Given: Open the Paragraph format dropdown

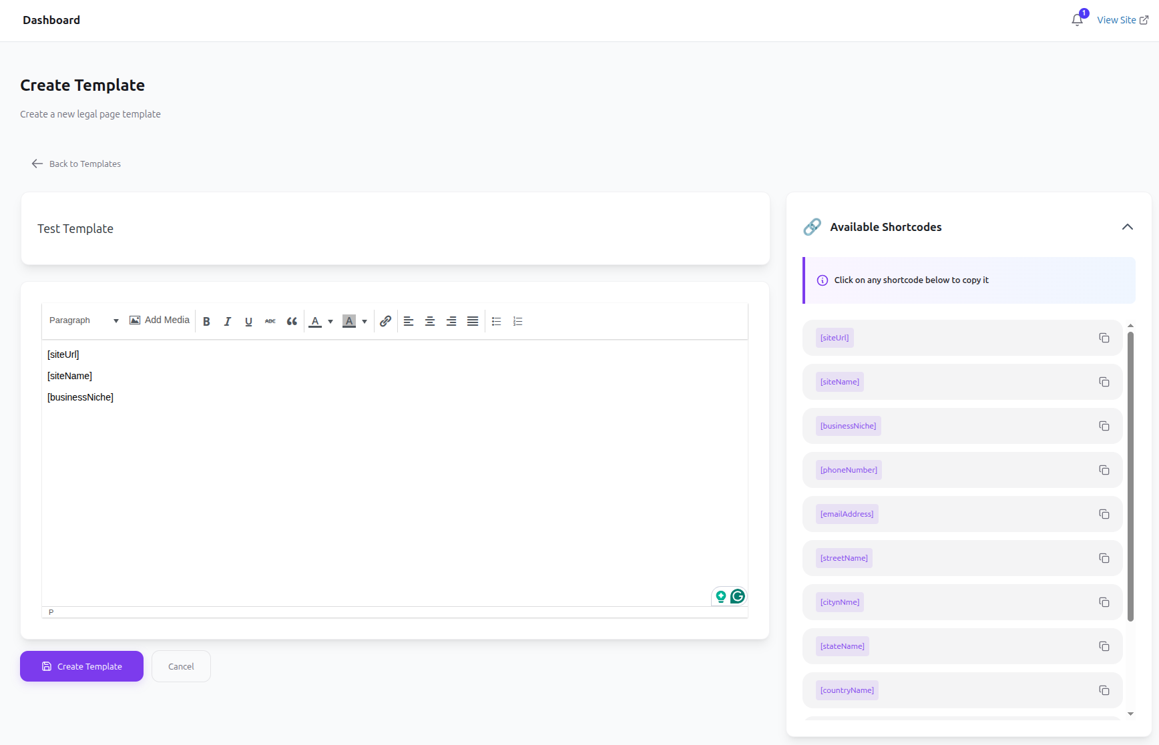Looking at the screenshot, I should 83,320.
